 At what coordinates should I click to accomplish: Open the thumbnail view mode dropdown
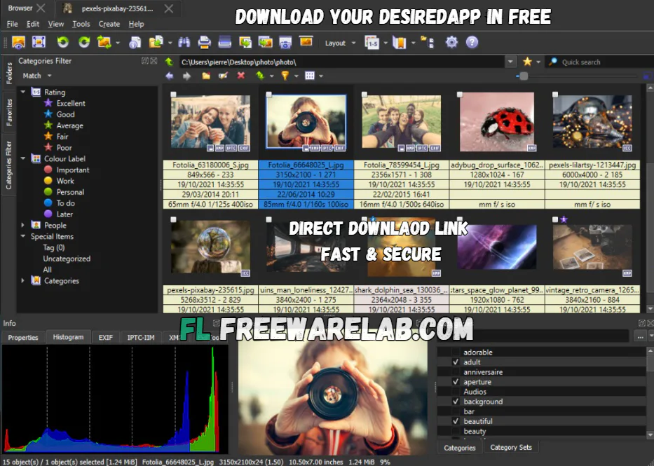click(321, 76)
